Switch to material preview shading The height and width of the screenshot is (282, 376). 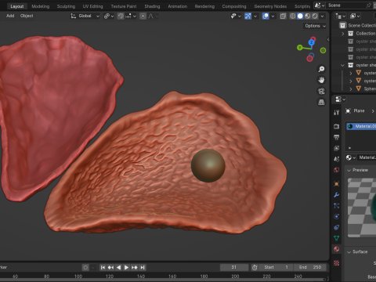[308, 16]
